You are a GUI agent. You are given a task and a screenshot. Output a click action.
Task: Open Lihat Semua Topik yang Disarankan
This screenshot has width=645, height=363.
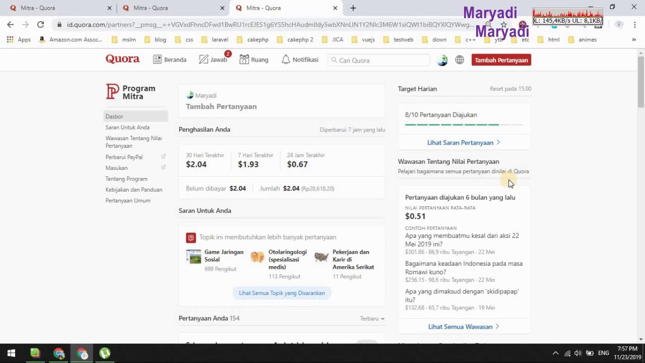click(282, 293)
